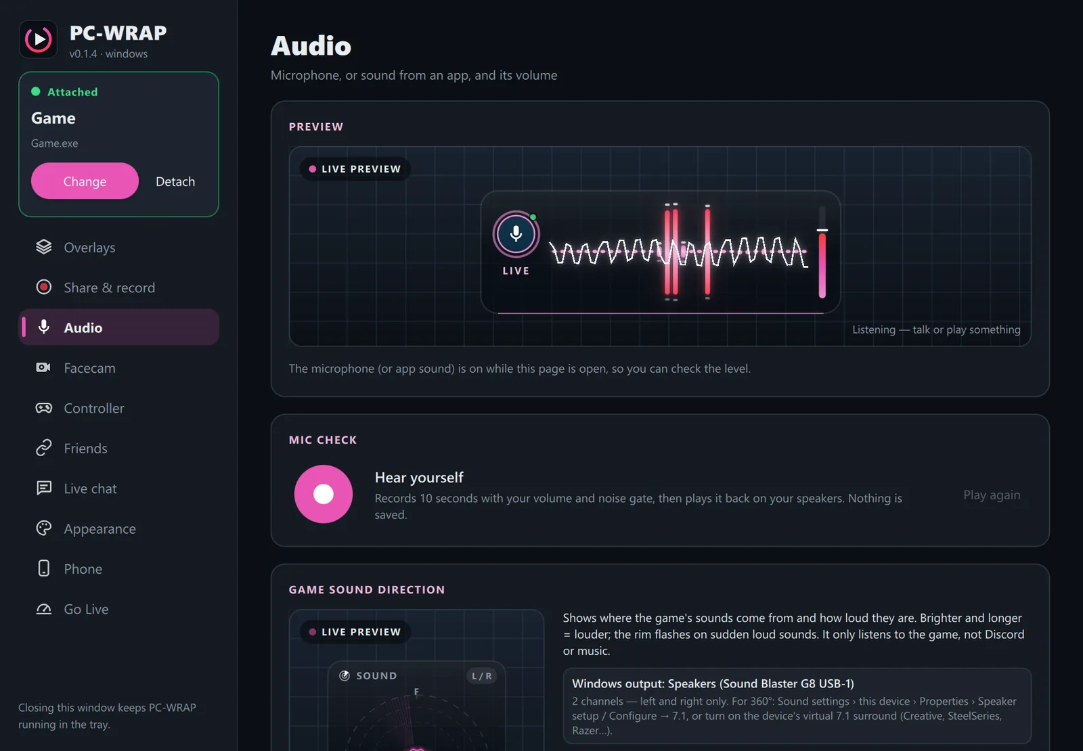Click the Controller gamepad icon
This screenshot has width=1083, height=751.
44,408
